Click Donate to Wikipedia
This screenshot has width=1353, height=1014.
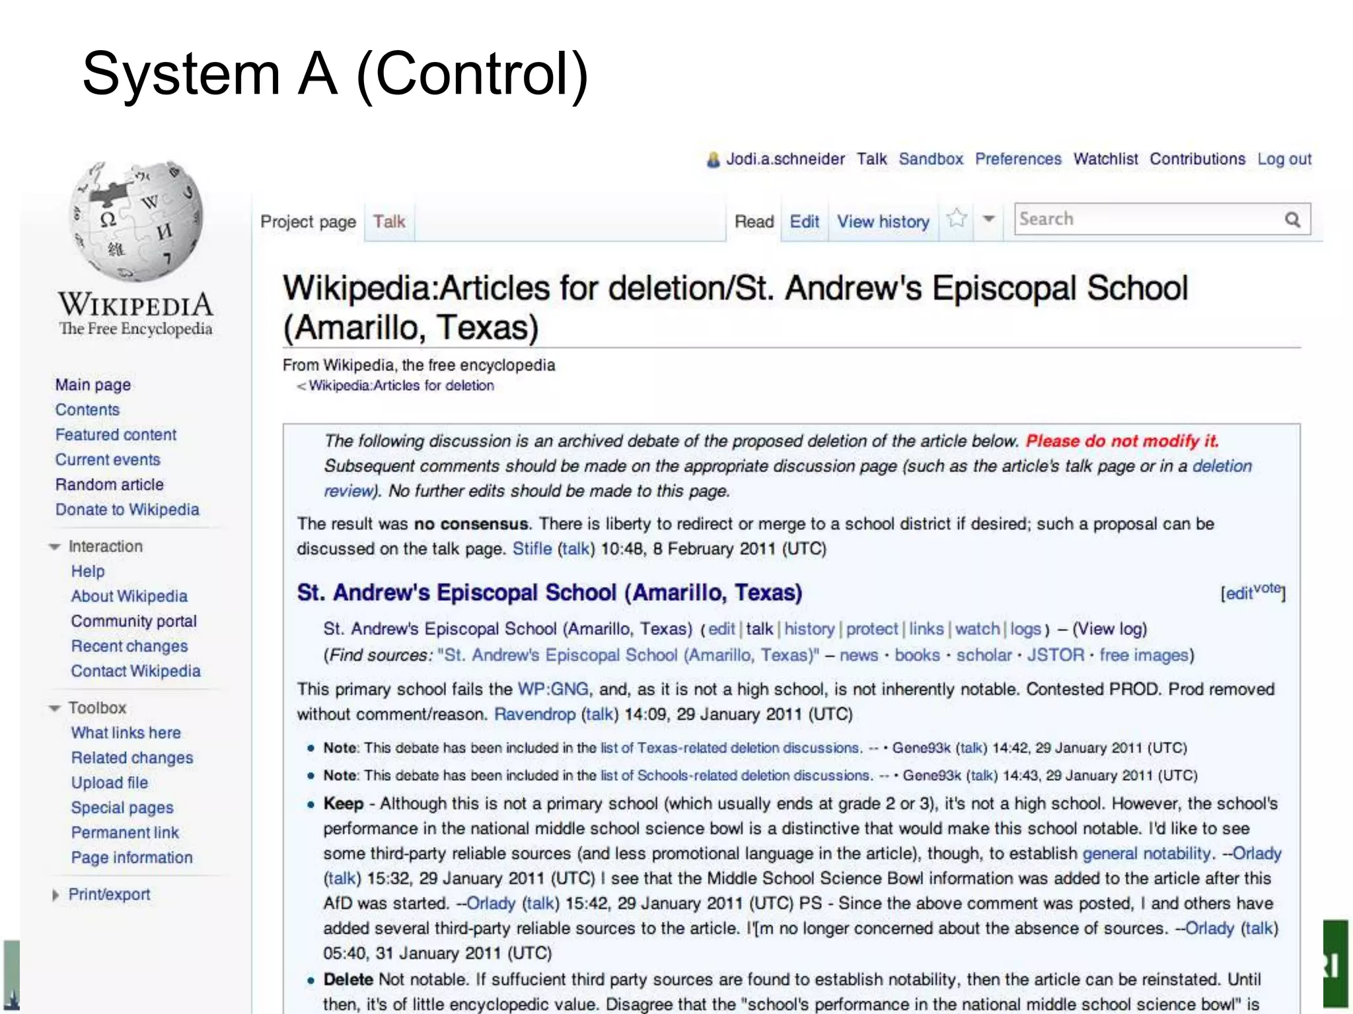[127, 510]
